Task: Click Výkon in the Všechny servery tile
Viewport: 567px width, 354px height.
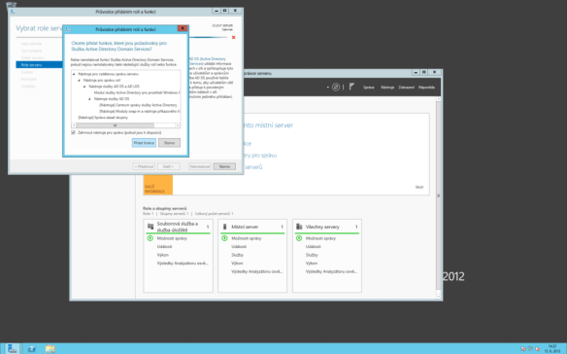Action: (x=312, y=264)
